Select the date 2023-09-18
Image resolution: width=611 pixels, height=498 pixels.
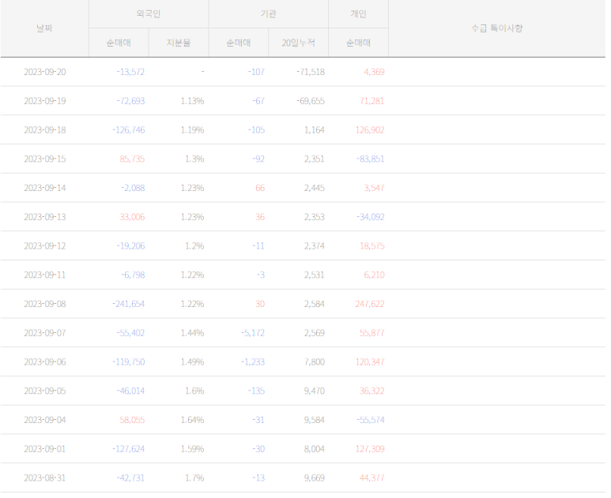pos(45,130)
